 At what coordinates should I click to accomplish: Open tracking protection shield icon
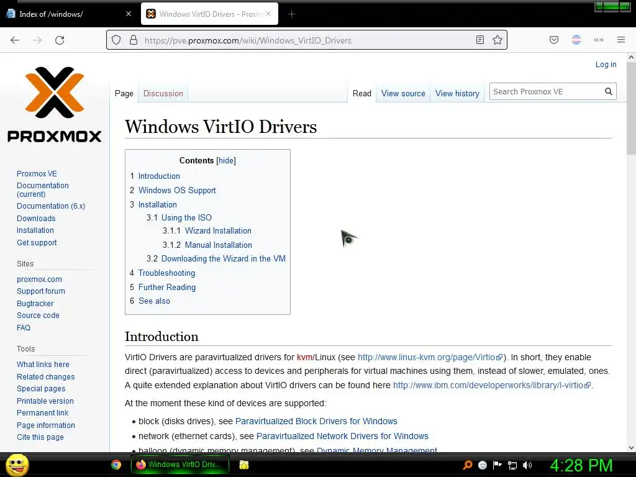coord(116,40)
